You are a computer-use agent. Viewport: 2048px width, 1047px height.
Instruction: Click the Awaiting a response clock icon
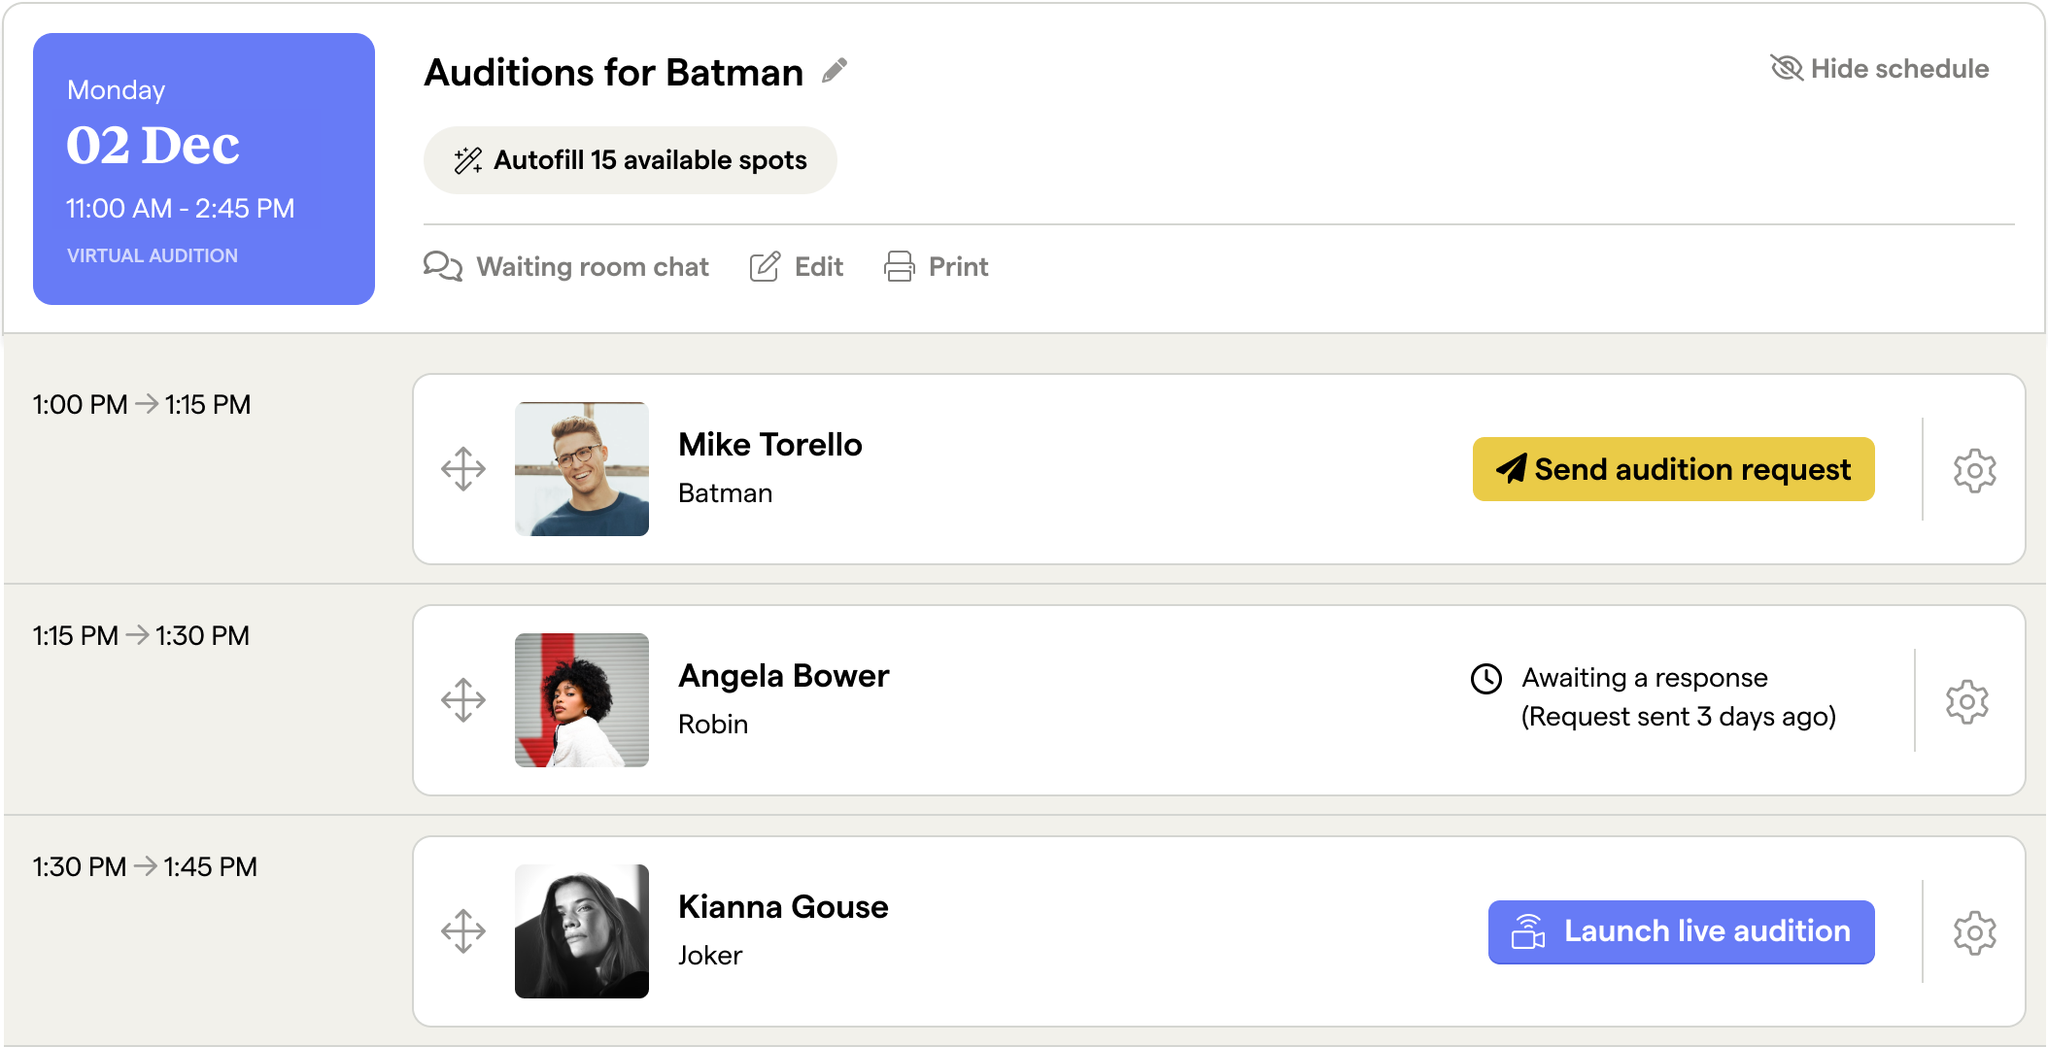(x=1486, y=679)
